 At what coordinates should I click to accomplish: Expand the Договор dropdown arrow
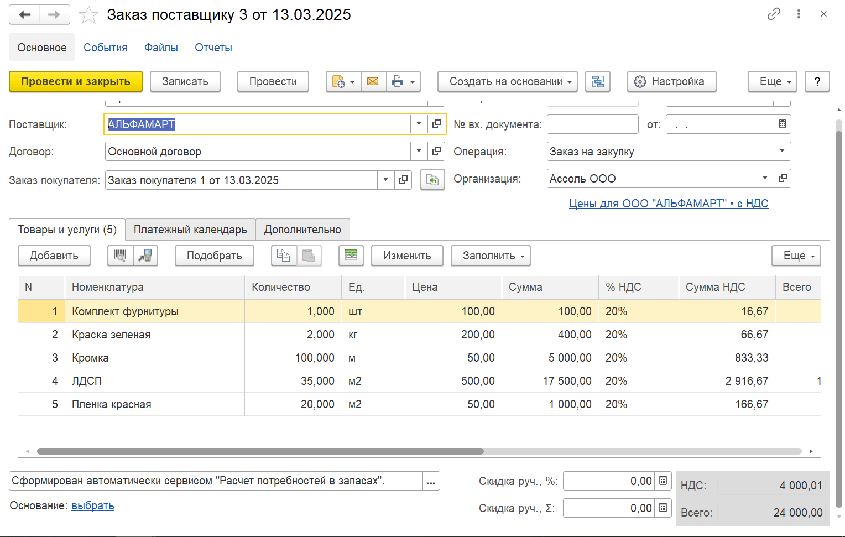click(419, 150)
